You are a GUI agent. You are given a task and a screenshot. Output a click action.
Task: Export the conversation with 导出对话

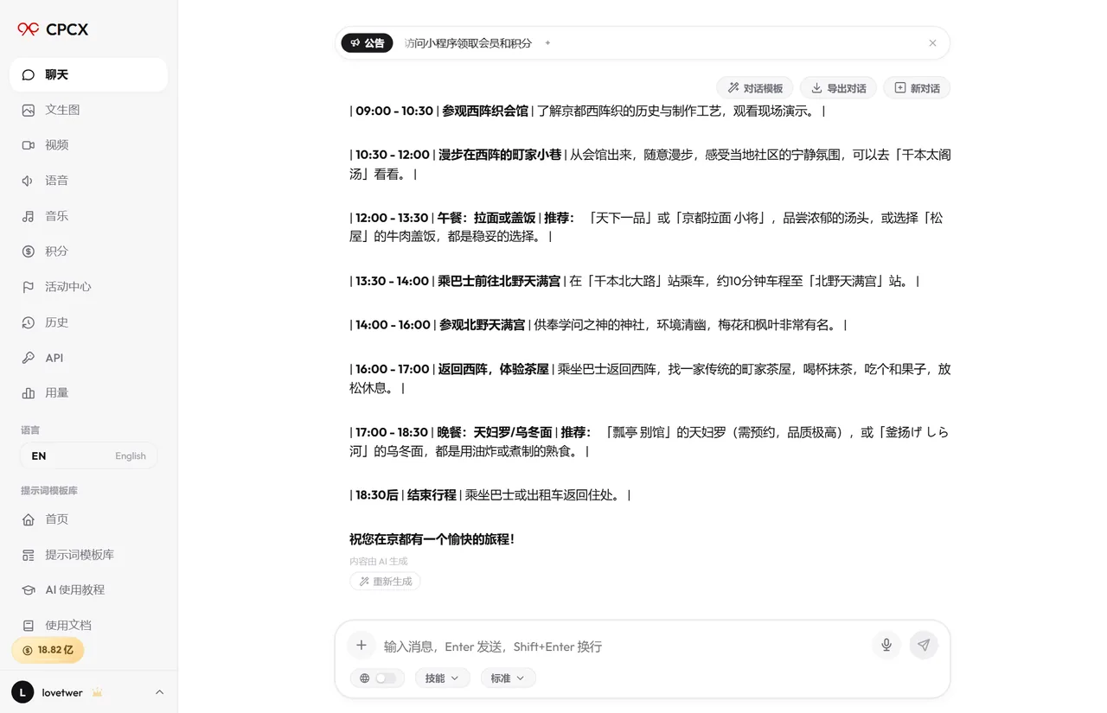tap(838, 88)
